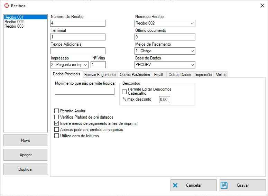The height and width of the screenshot is (196, 268).
Task: Click the Recibos app icon in title bar
Action: pyautogui.click(x=6, y=6)
